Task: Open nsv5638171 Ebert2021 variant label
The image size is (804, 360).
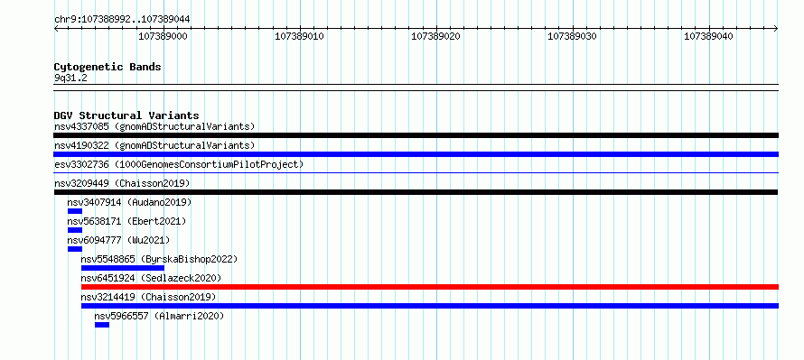Action: [126, 221]
